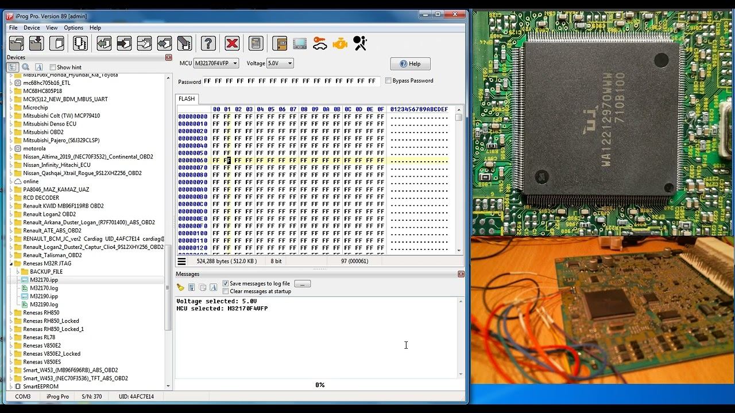Expand the Renesas RL78 folder
735x413 pixels.
pos(11,337)
